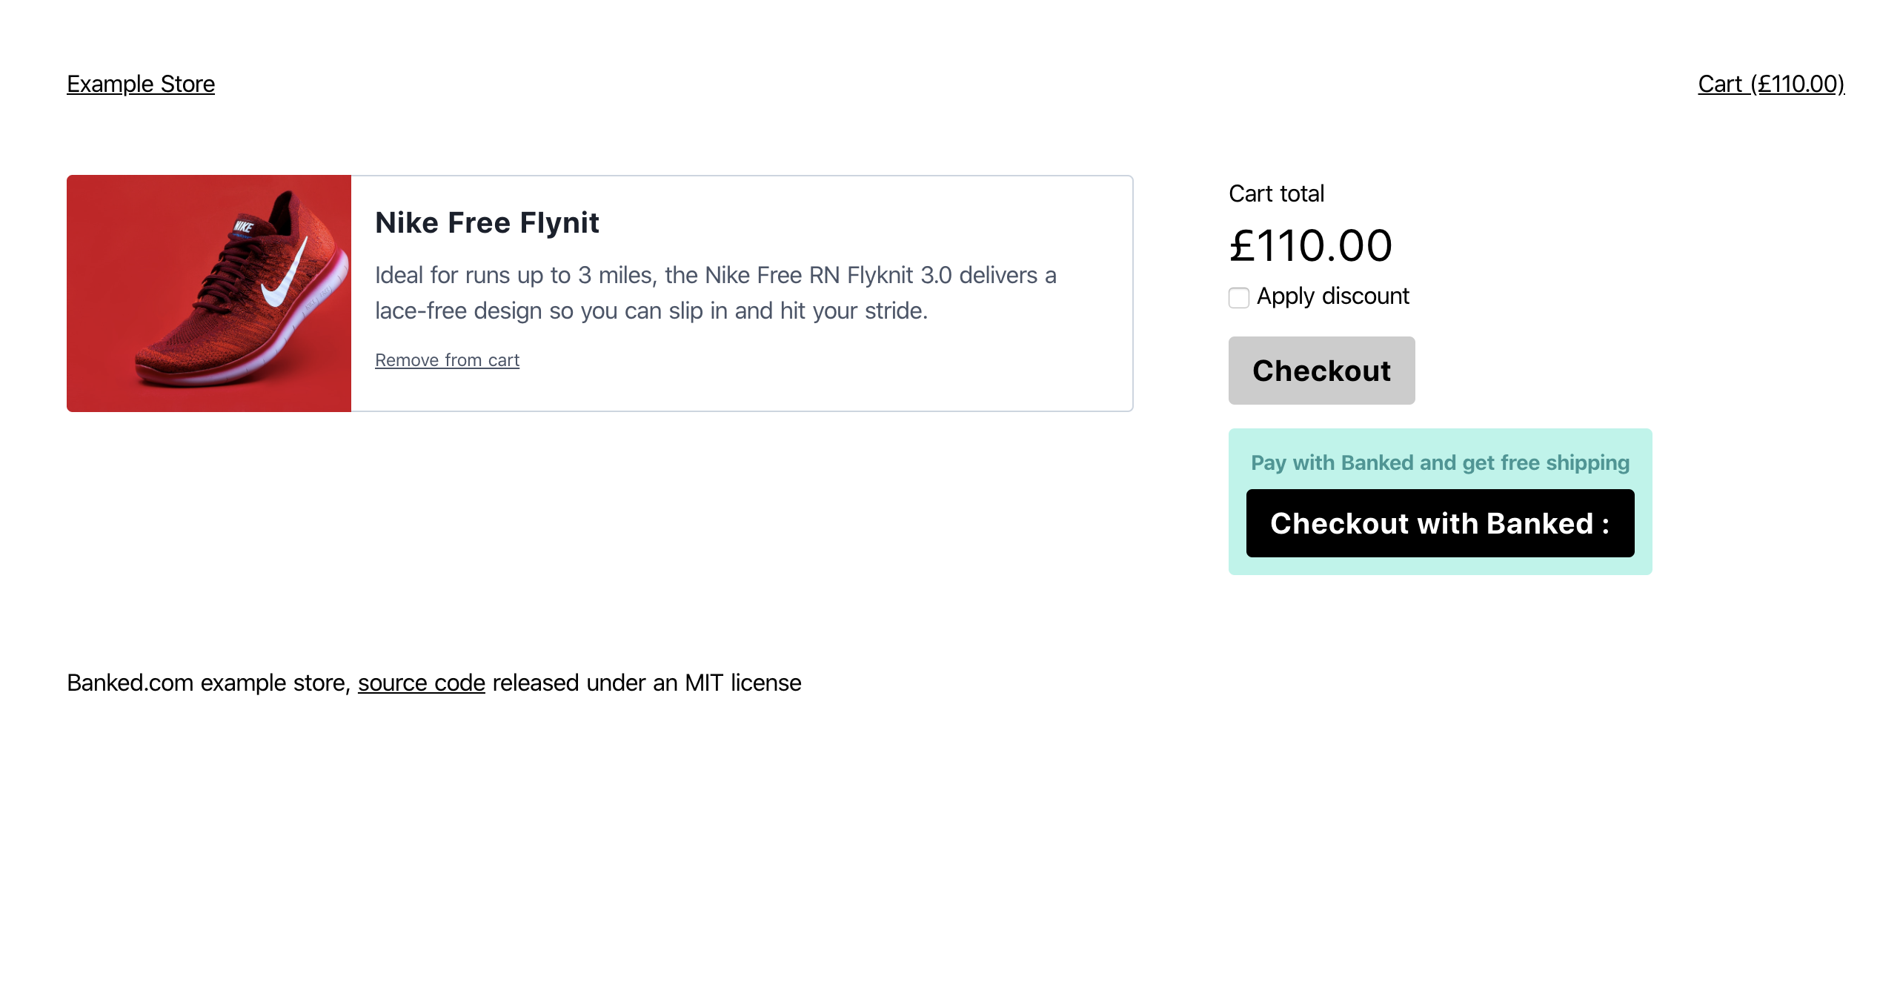This screenshot has width=1900, height=1002.
Task: Click the Cart total label
Action: coord(1276,193)
